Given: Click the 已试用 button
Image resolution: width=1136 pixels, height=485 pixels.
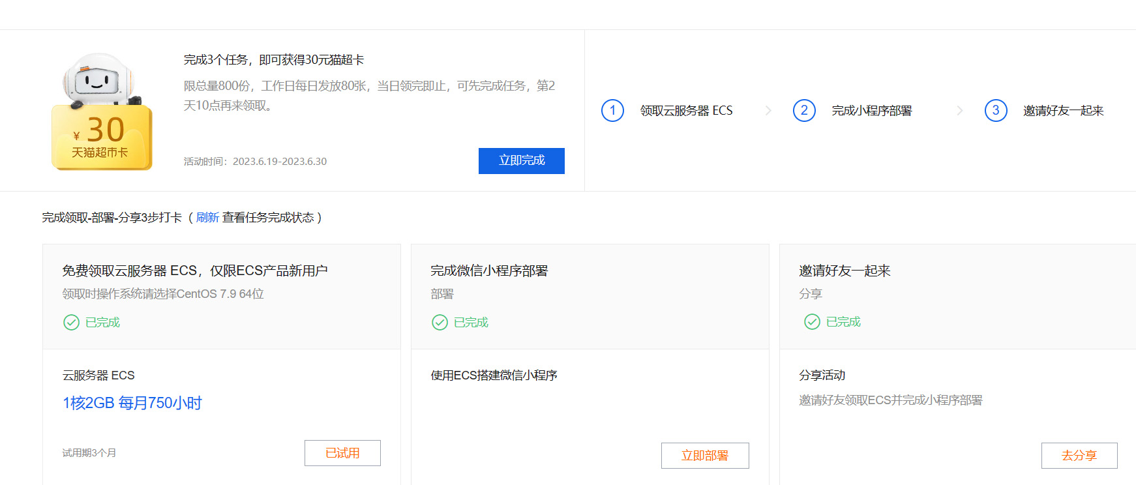Looking at the screenshot, I should (342, 453).
